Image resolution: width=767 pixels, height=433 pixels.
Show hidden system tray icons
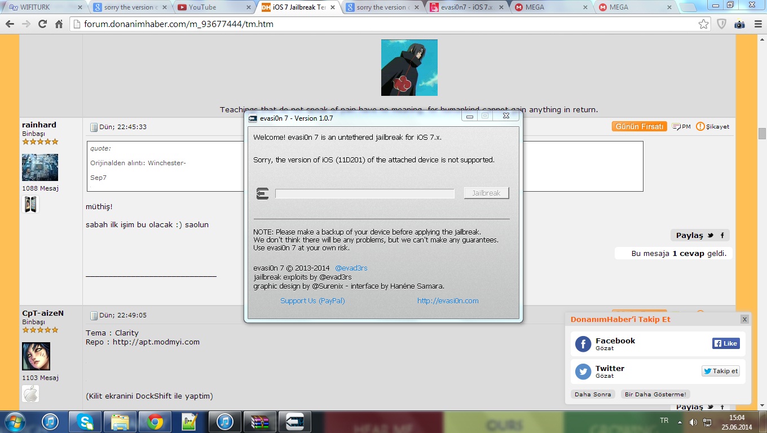[x=681, y=422]
